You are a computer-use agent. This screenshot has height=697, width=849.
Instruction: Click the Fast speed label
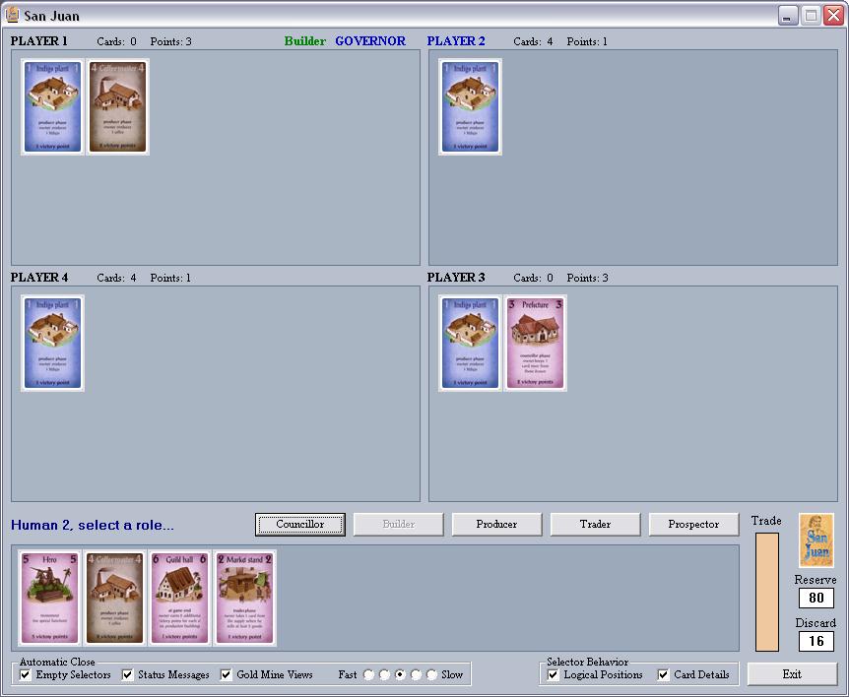coord(348,674)
